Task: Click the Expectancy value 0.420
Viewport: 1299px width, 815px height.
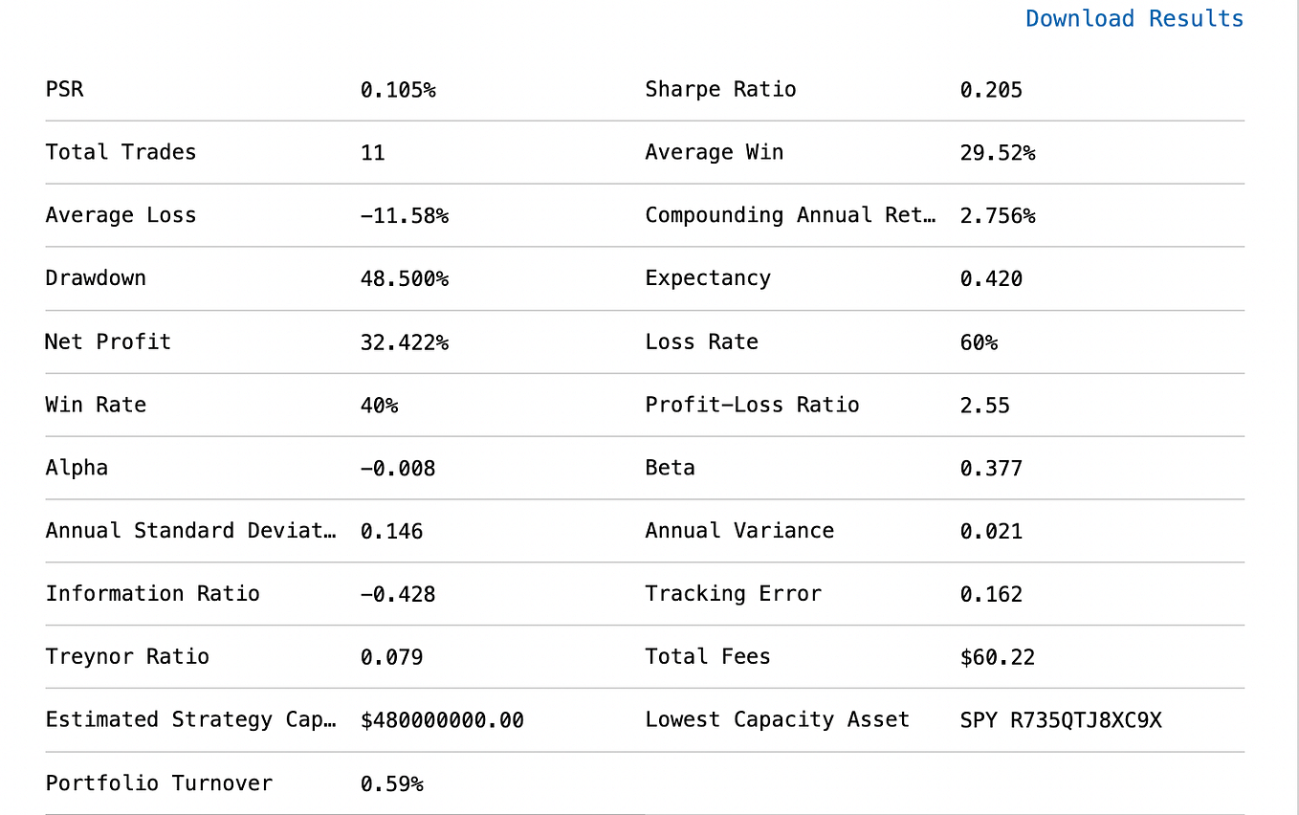Action: (991, 278)
